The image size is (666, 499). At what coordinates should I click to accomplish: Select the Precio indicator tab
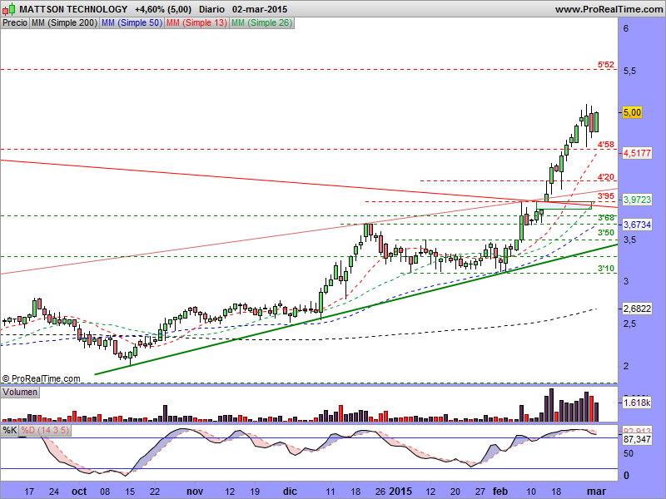pos(15,23)
